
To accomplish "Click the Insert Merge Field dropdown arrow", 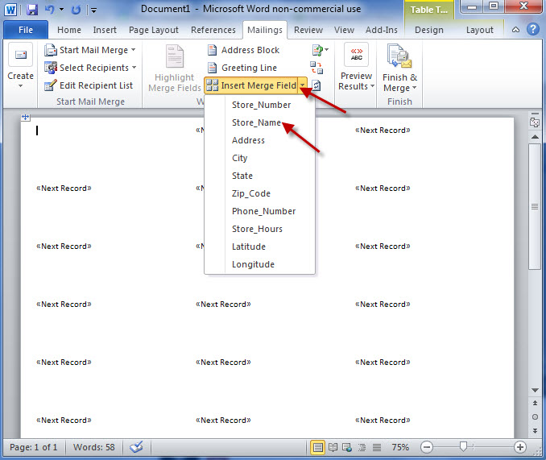I will pyautogui.click(x=303, y=85).
